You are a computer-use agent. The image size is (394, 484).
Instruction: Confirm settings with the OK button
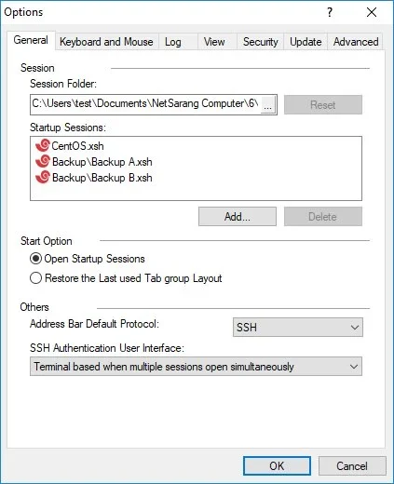[277, 465]
